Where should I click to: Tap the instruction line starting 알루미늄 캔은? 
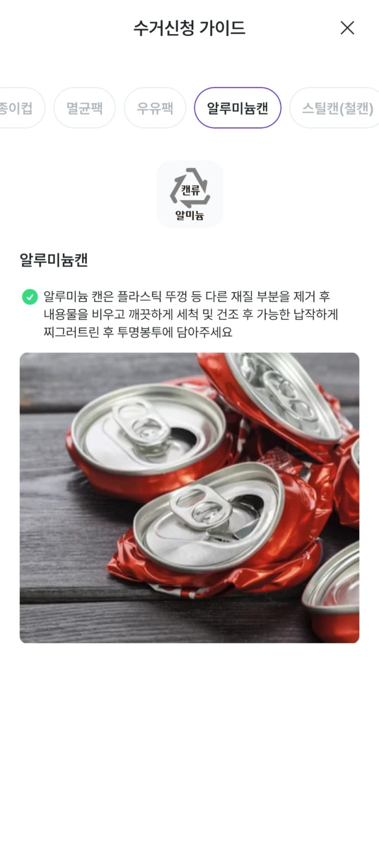coord(187,296)
